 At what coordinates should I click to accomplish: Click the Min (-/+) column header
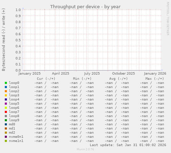(x=82, y=79)
